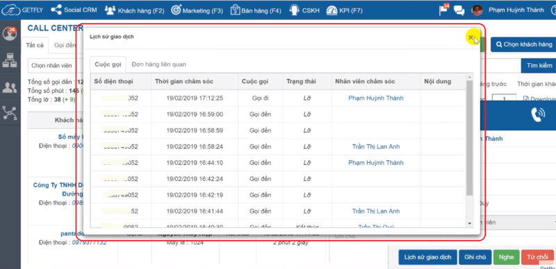556x269 pixels.
Task: Open sidebar people group icon
Action: click(10, 87)
